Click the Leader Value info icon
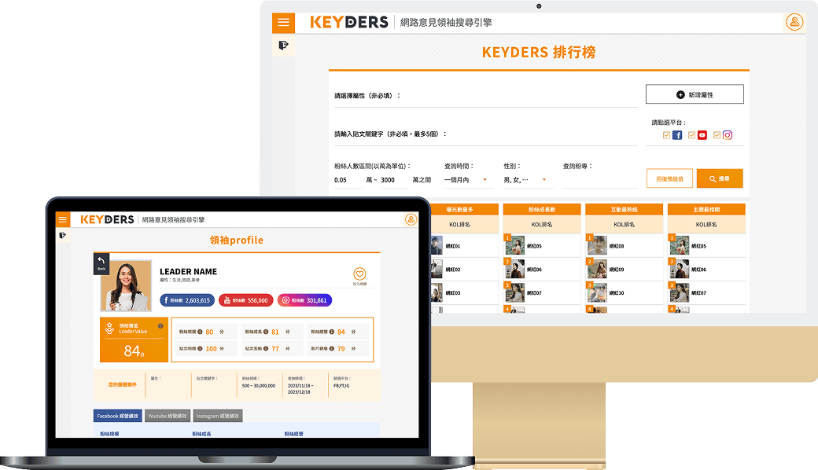The image size is (818, 470). click(160, 326)
